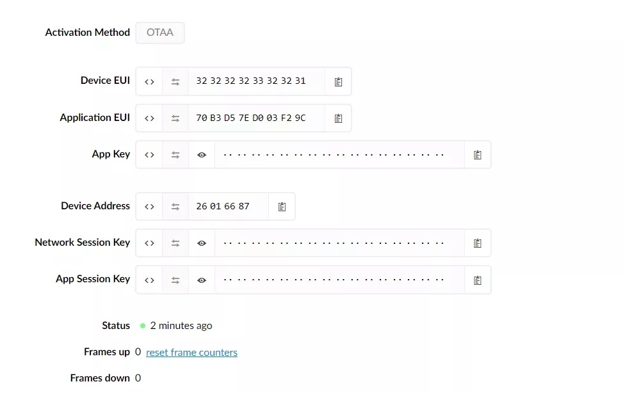
Task: Toggle Device EUI code format view
Action: click(x=149, y=81)
